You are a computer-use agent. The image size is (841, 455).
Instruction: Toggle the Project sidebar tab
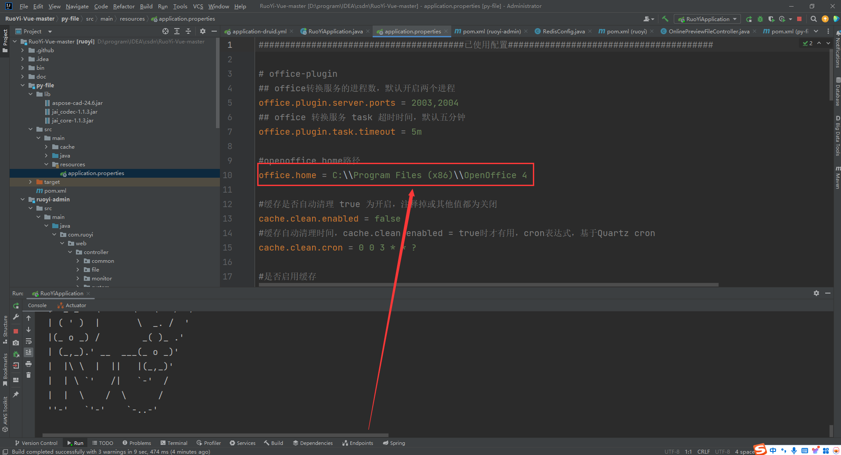(5, 41)
